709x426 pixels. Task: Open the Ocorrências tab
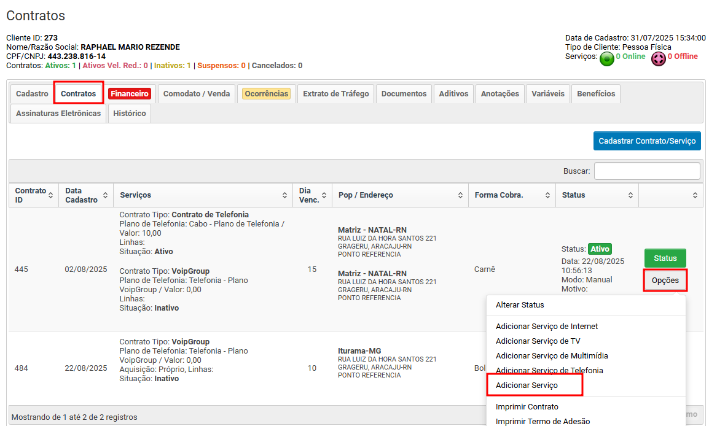point(266,94)
